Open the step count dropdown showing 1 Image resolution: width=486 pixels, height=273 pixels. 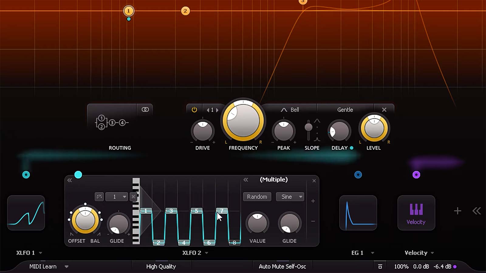pos(117,197)
